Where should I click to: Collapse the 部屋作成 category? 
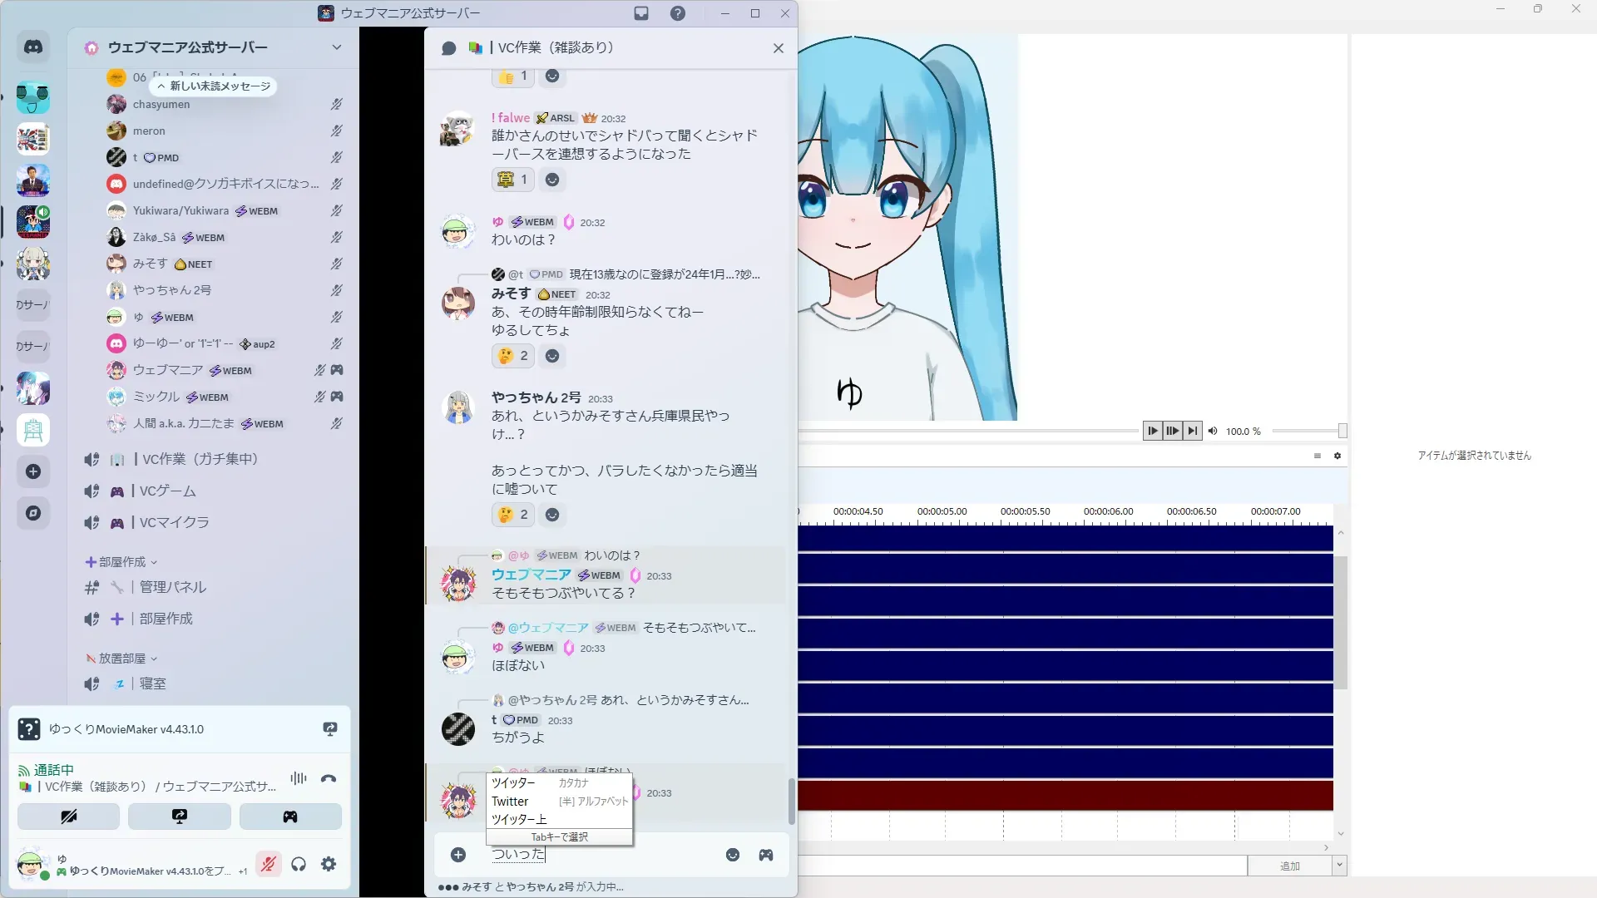(122, 562)
